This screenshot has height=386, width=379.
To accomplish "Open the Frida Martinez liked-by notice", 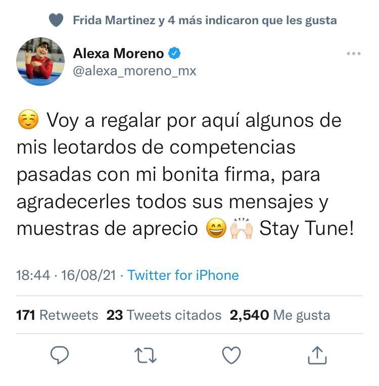I will tap(205, 20).
